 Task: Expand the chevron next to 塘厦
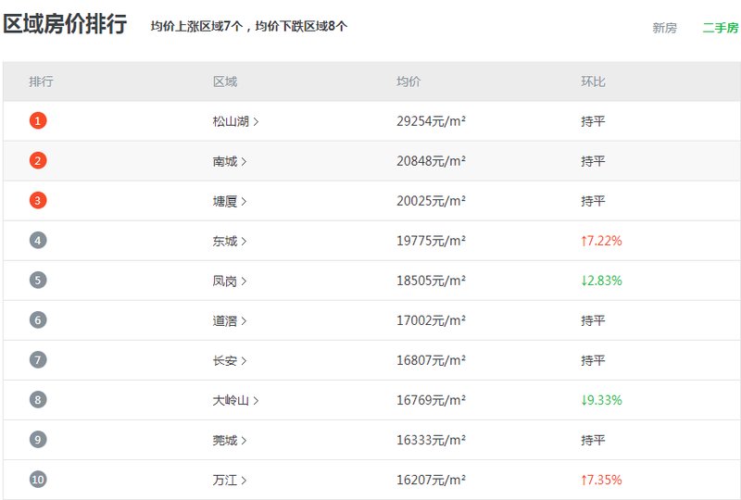pos(244,201)
